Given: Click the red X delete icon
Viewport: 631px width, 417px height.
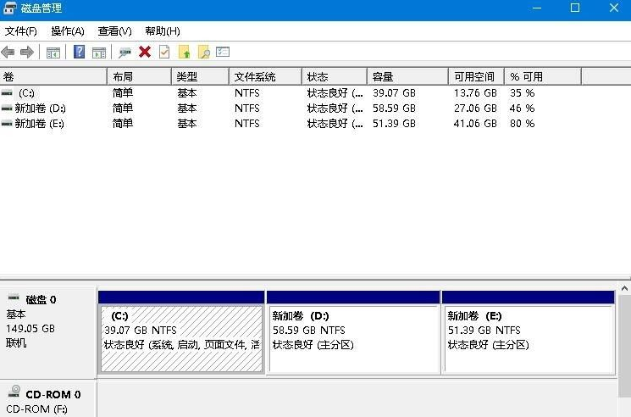Looking at the screenshot, I should coord(145,53).
